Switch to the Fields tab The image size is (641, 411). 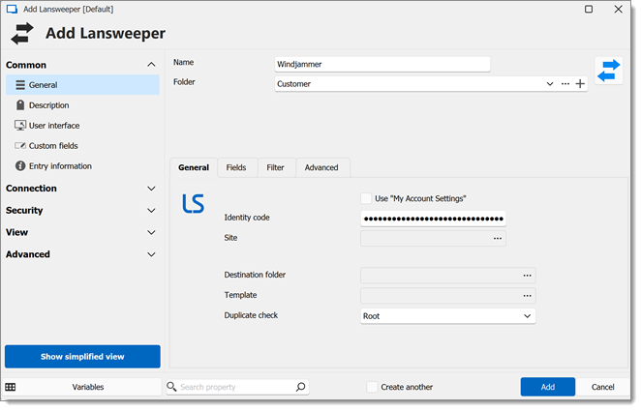pos(236,167)
